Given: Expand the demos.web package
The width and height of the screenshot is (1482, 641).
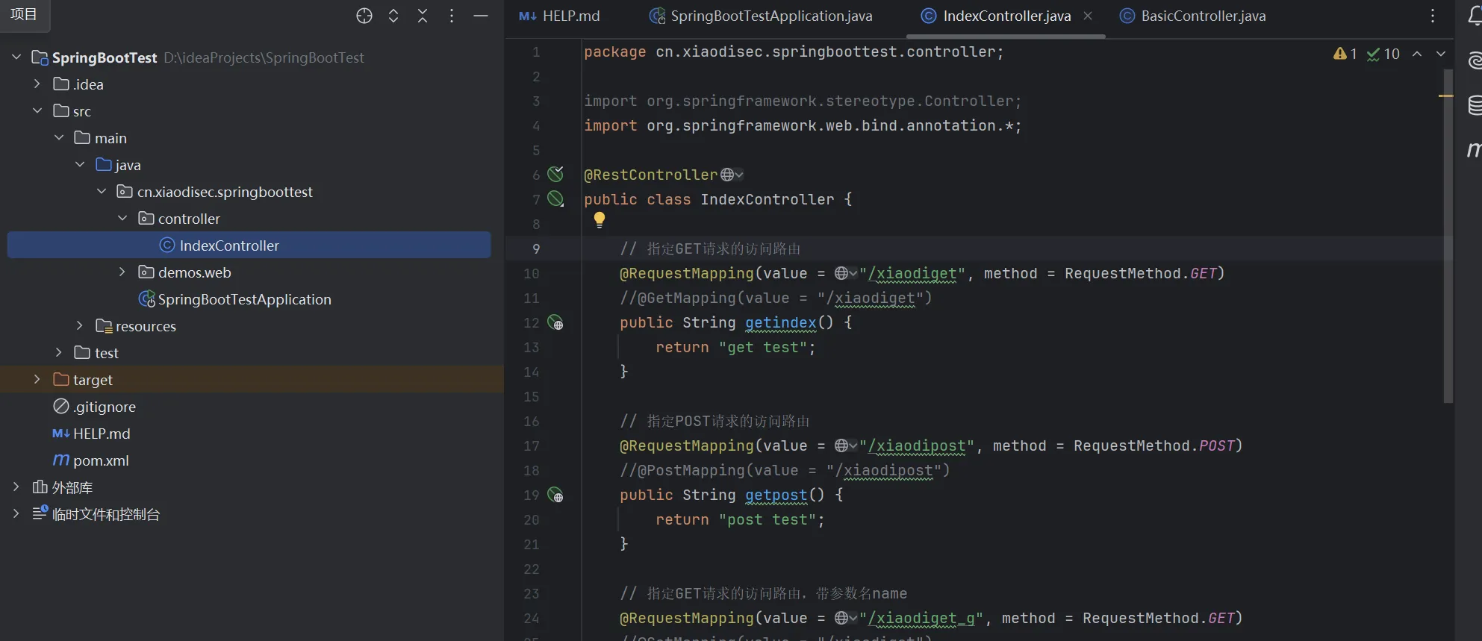Looking at the screenshot, I should pyautogui.click(x=122, y=272).
